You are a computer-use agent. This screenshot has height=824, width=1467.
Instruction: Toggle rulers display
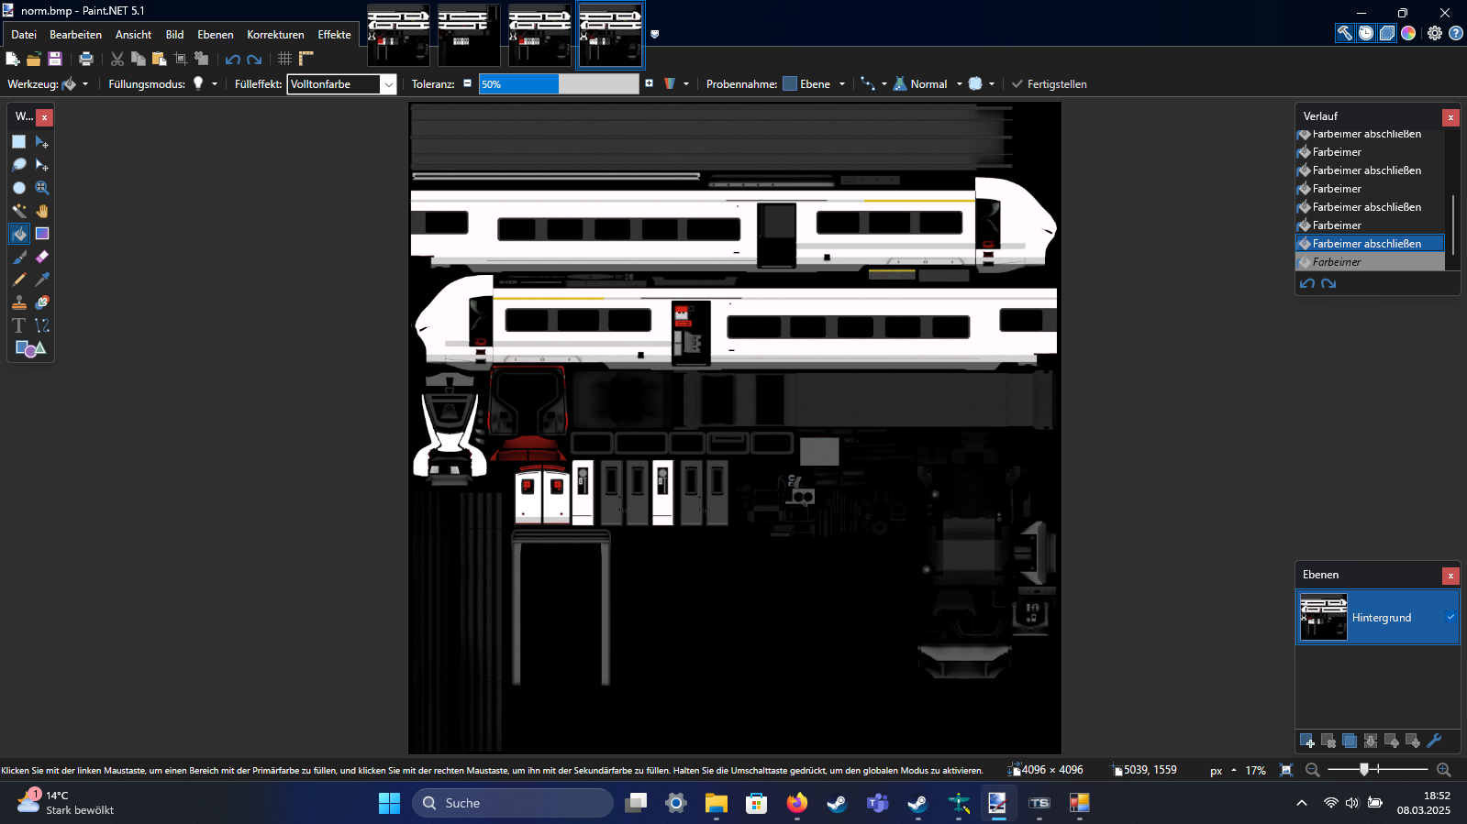(306, 59)
